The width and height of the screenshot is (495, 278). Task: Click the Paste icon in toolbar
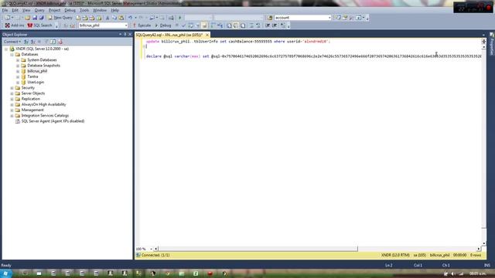point(121,18)
